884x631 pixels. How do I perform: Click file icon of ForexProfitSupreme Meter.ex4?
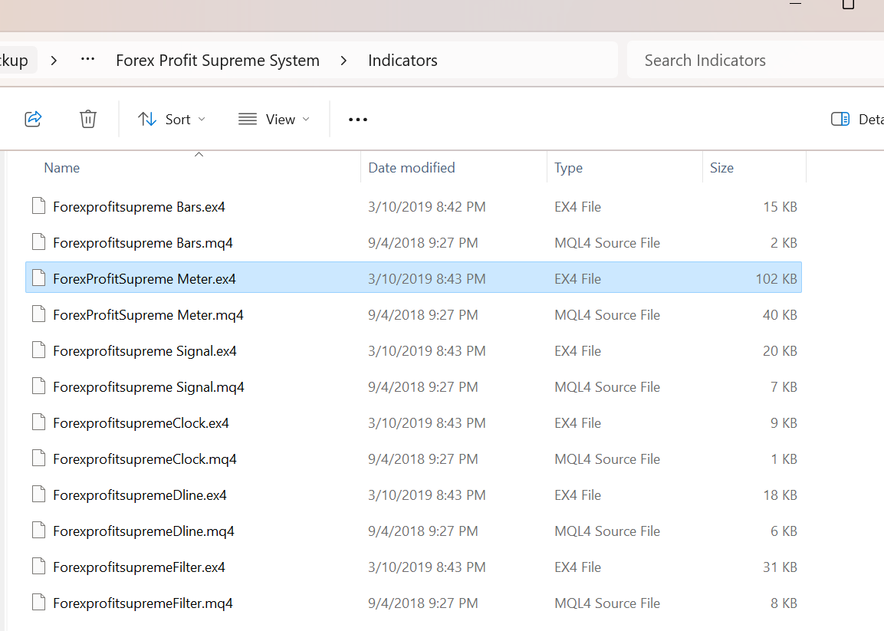tap(39, 278)
